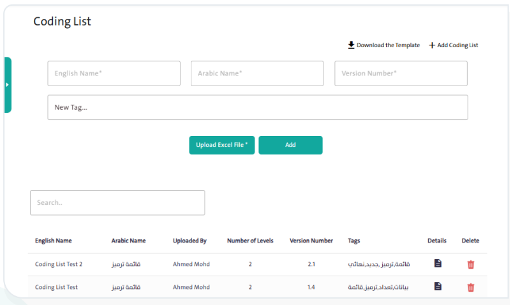Viewport: 513px width, 305px height.
Task: Click the Download the Template link
Action: point(388,45)
